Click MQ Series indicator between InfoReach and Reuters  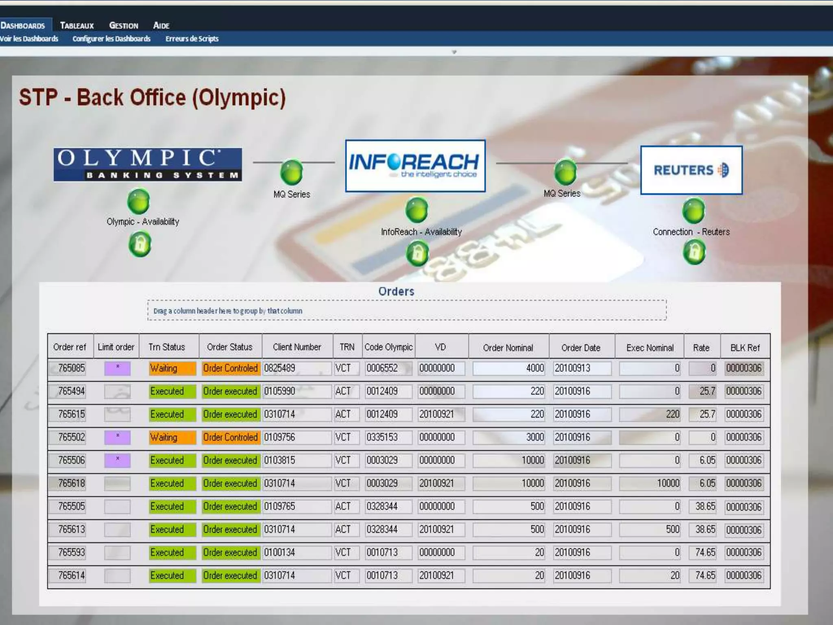coord(565,172)
